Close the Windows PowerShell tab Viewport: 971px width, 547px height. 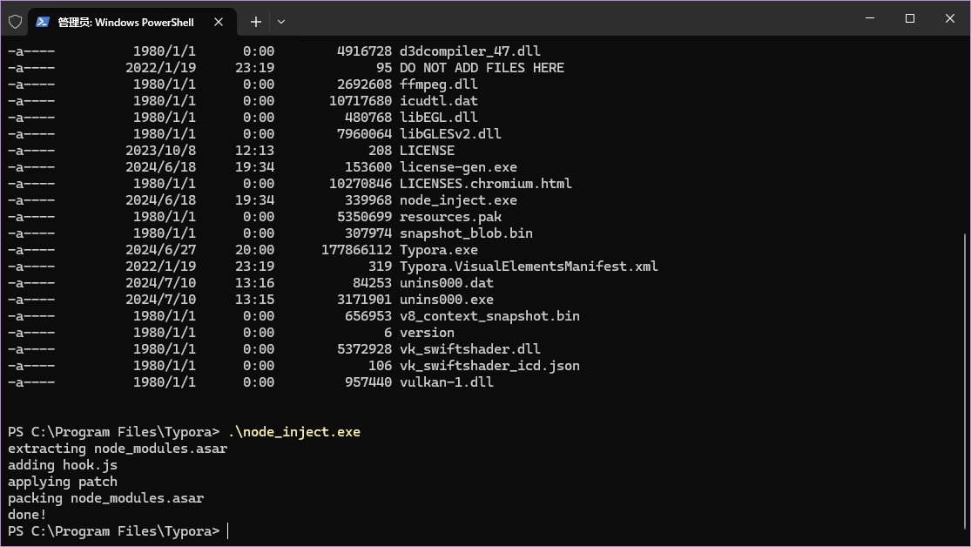tap(219, 22)
